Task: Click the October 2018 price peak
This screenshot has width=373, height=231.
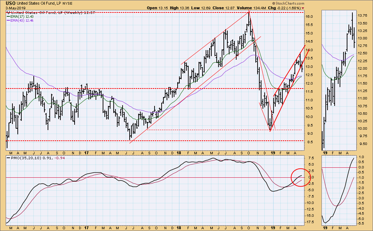Action: [x=249, y=13]
